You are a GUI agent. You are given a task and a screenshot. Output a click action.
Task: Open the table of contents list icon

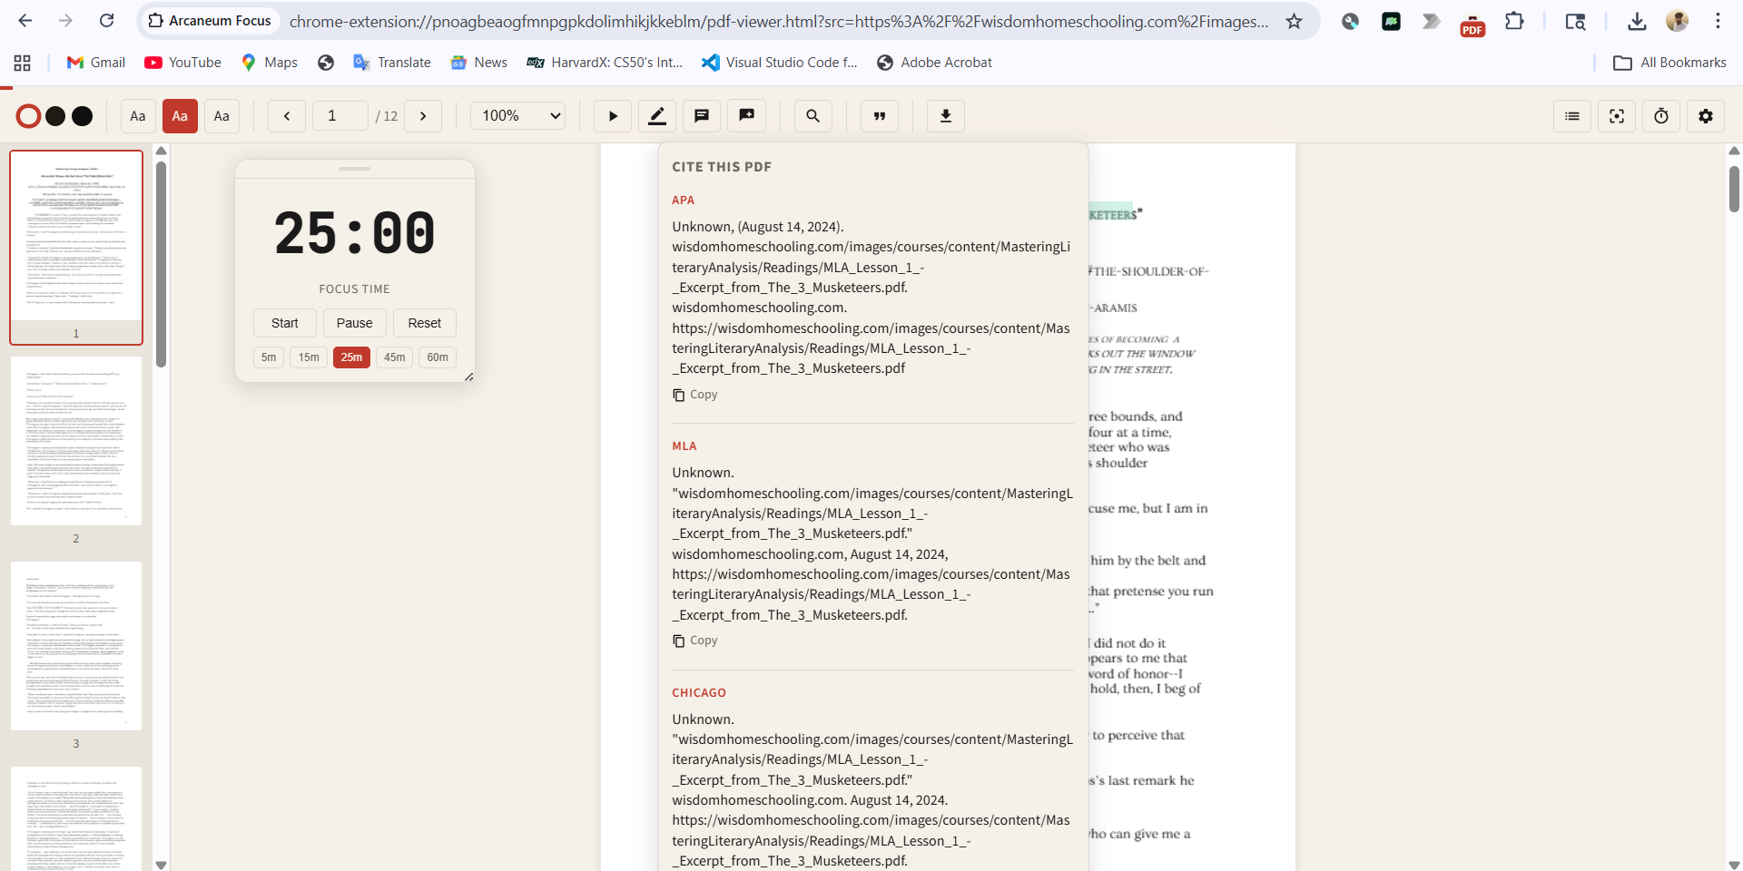pyautogui.click(x=1572, y=116)
